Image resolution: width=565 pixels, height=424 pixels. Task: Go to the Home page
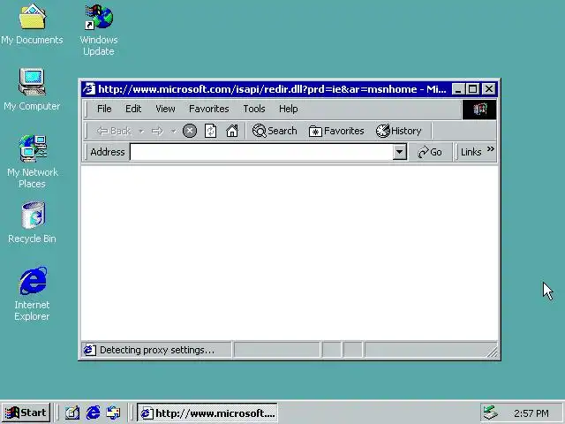click(x=232, y=131)
